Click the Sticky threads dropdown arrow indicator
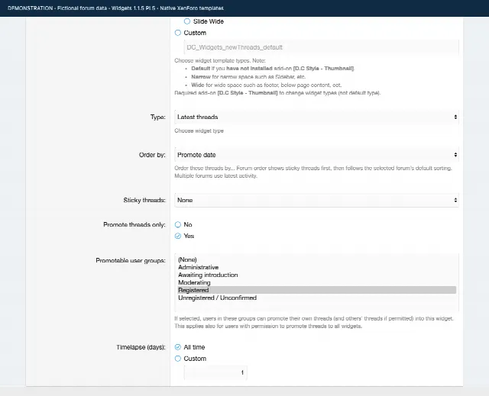The height and width of the screenshot is (396, 489). click(x=455, y=200)
